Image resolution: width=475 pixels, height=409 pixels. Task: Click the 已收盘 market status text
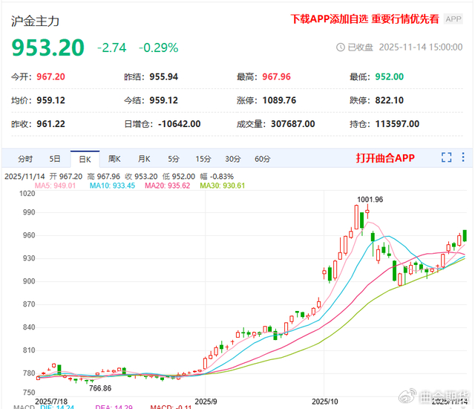360,48
